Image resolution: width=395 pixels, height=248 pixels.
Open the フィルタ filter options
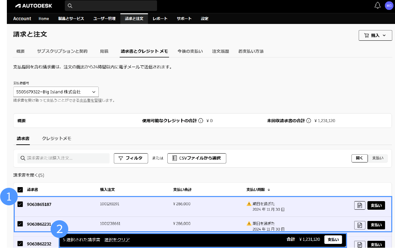pos(131,158)
